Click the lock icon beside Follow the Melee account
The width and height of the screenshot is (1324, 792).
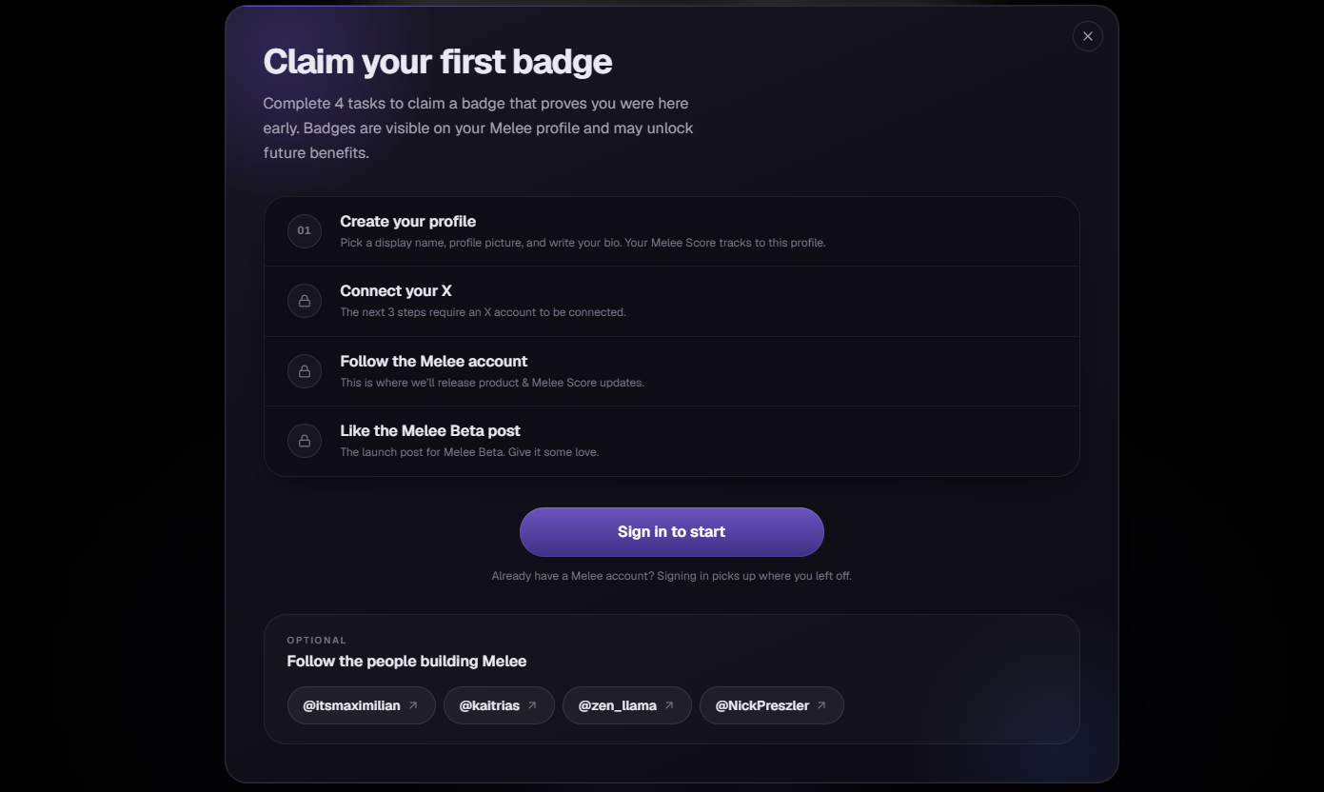coord(305,370)
